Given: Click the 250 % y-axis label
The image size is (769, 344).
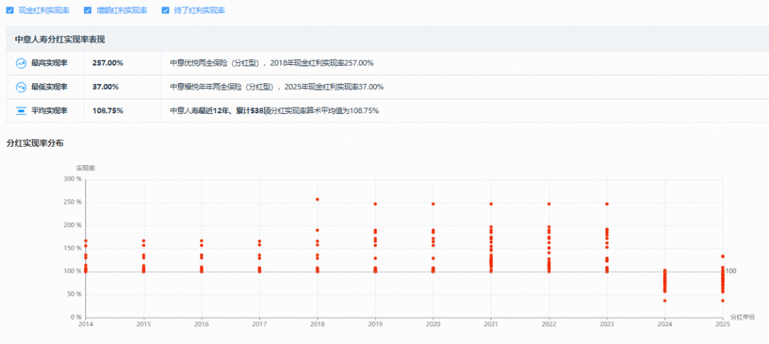Looking at the screenshot, I should point(73,202).
